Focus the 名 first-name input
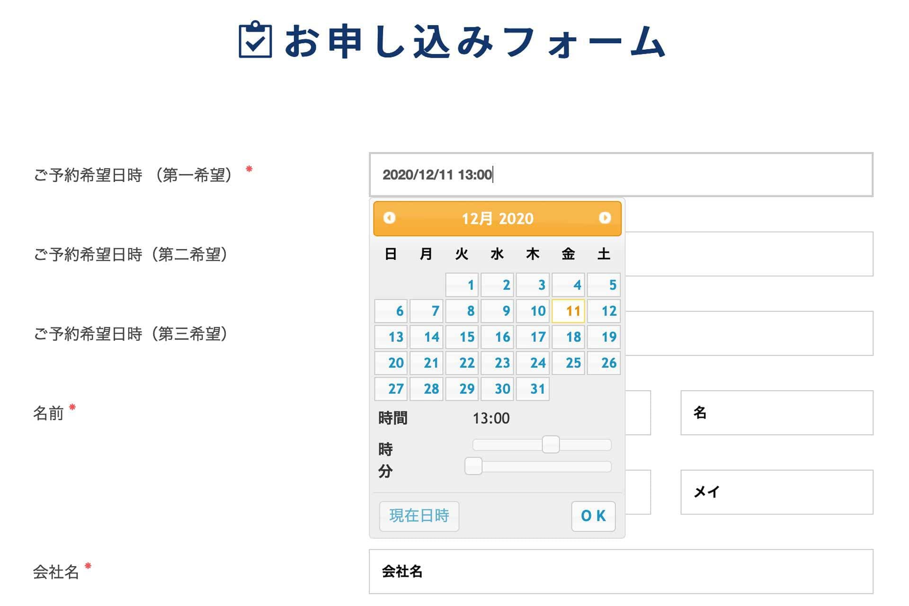Viewport: 909px width, 606px height. pos(776,413)
